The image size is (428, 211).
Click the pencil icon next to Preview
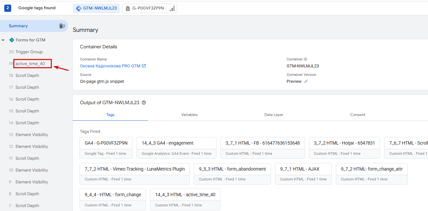pyautogui.click(x=306, y=81)
